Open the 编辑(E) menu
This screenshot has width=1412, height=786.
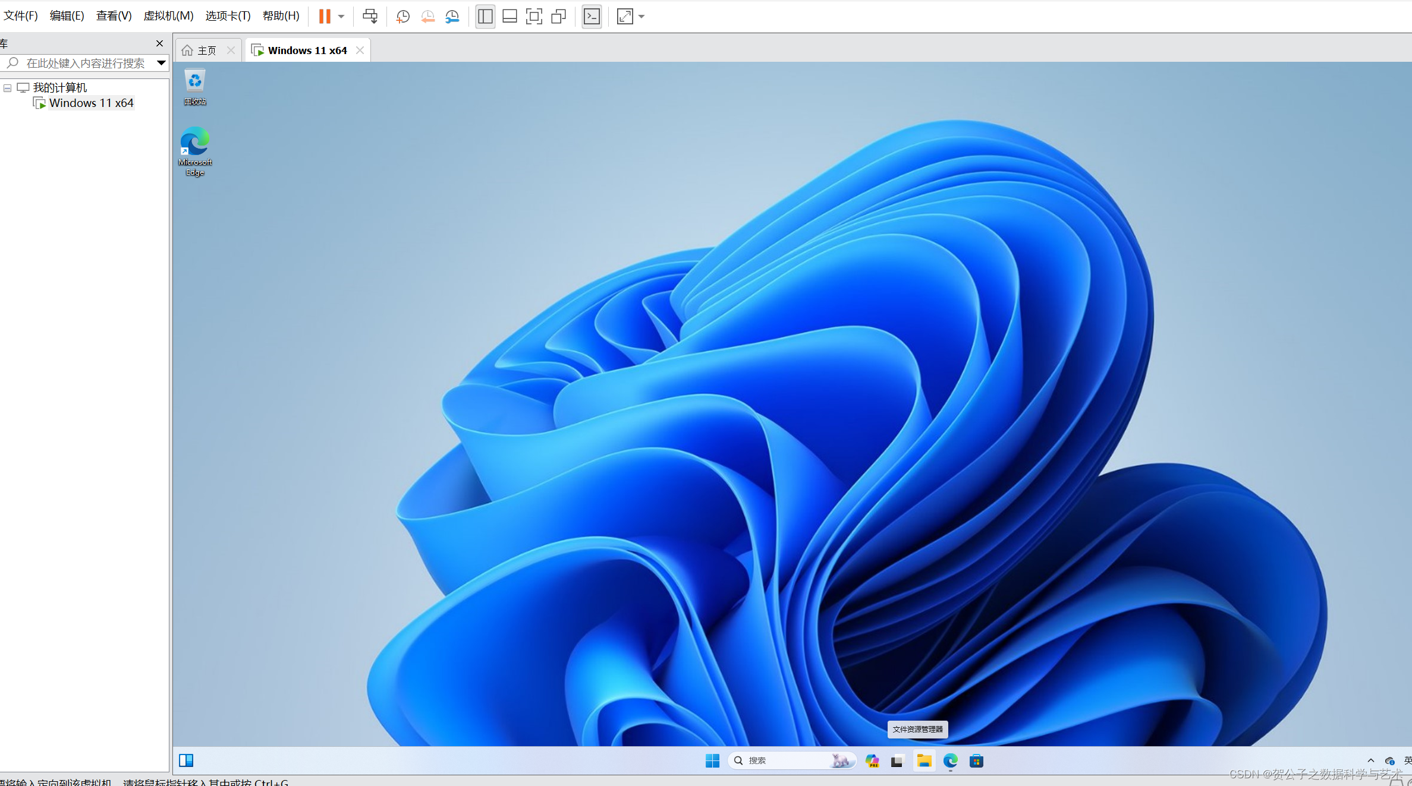[67, 16]
